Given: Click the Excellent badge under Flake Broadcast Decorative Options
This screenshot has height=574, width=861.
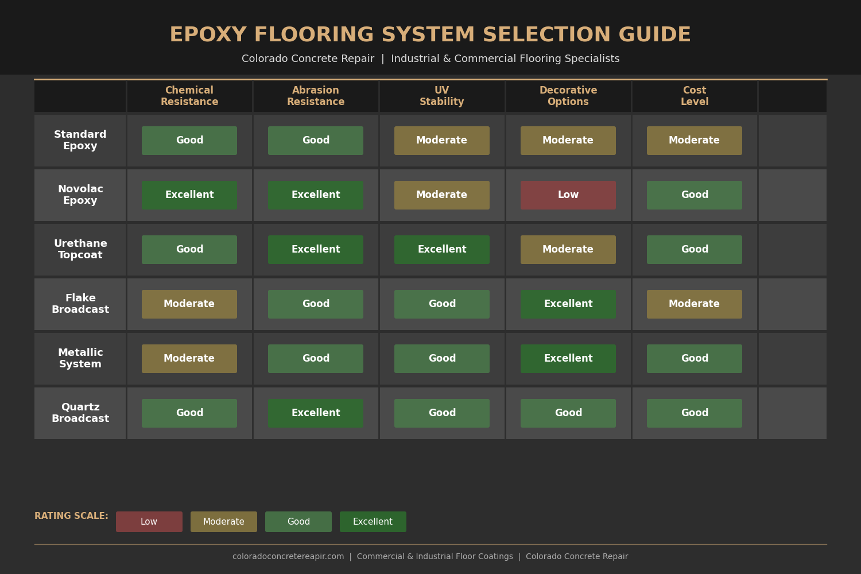Looking at the screenshot, I should coord(568,304).
